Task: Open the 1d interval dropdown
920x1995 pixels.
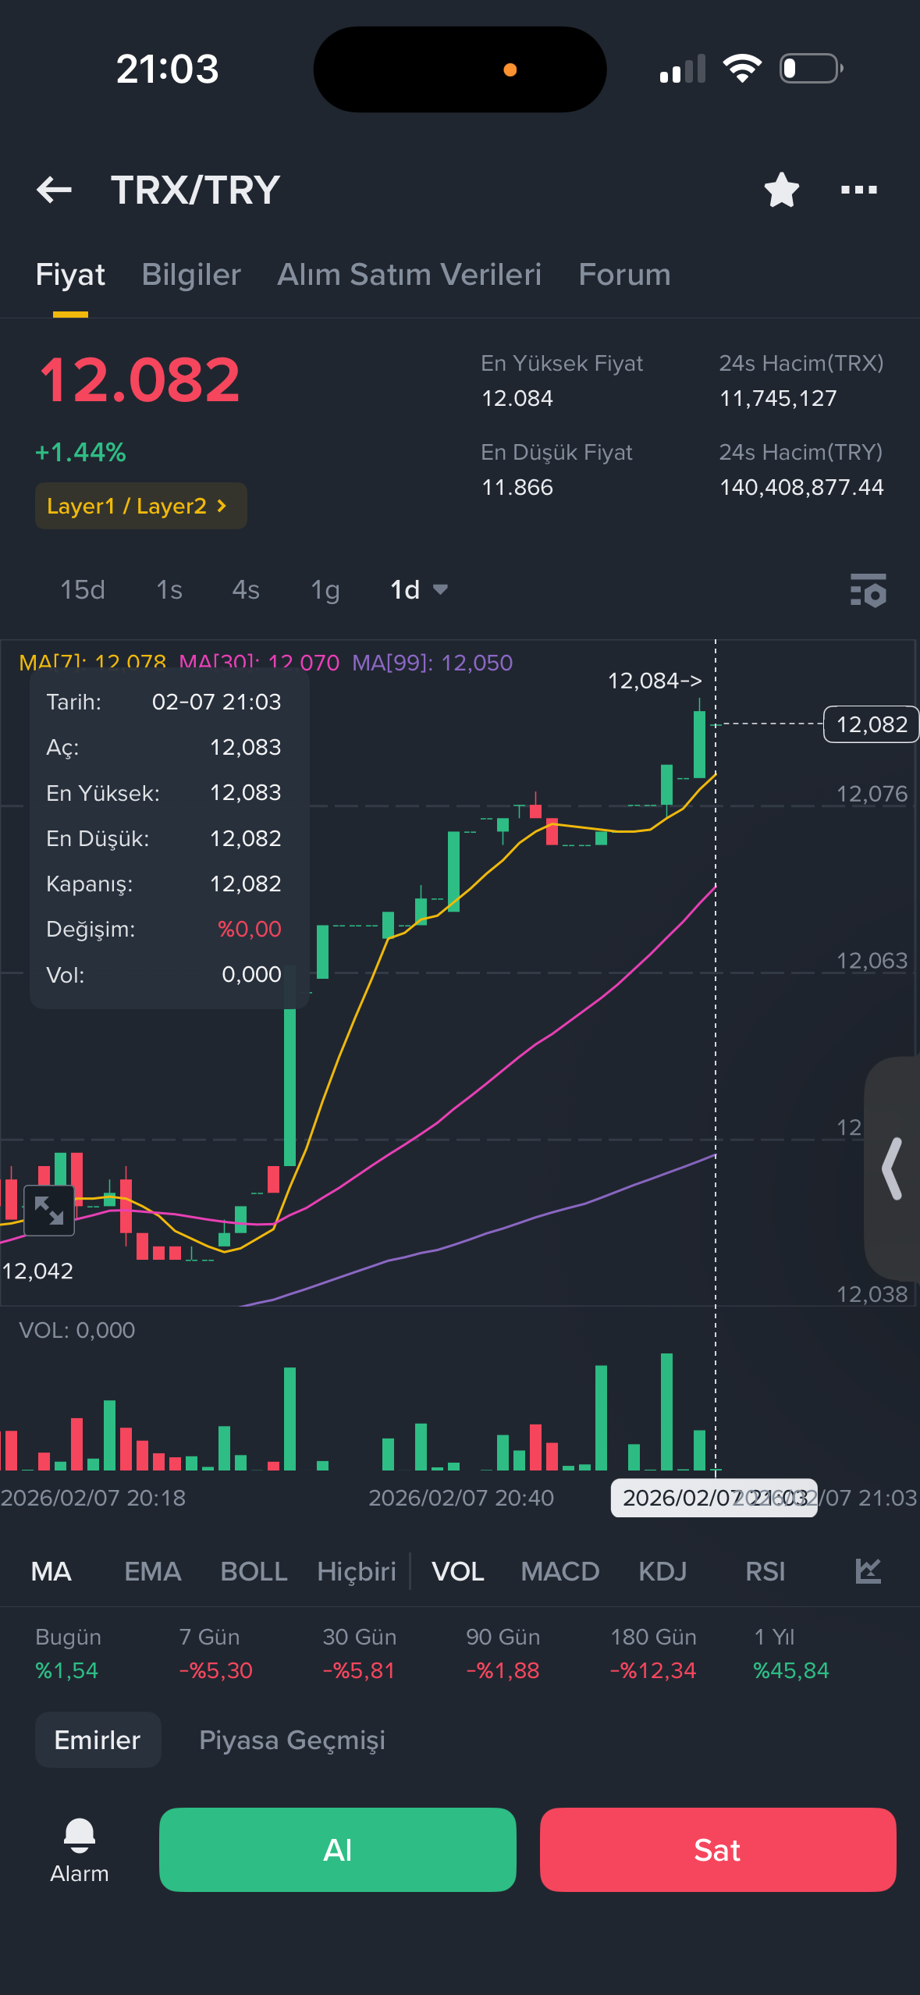Action: pyautogui.click(x=419, y=589)
